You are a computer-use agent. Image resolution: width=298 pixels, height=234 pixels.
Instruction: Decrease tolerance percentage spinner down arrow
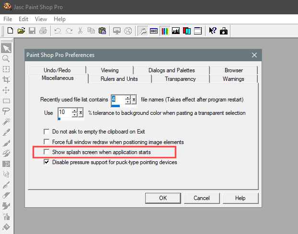75,115
